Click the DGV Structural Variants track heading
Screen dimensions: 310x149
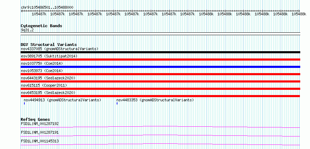[49, 45]
